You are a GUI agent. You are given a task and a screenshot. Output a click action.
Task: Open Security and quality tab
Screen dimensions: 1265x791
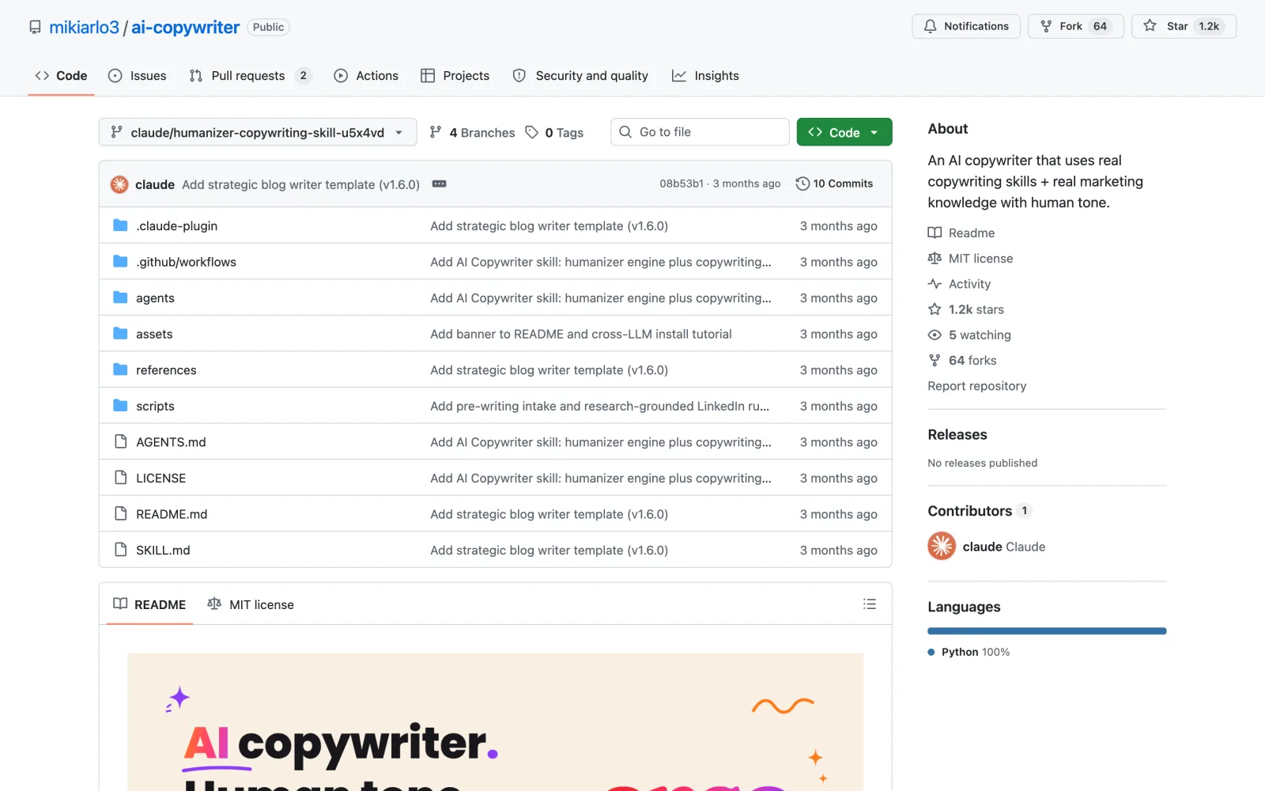tap(581, 76)
